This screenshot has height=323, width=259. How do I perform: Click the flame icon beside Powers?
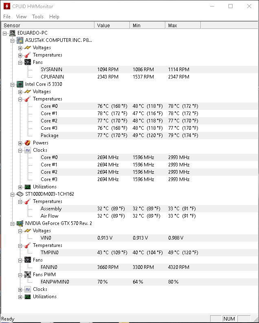pyautogui.click(x=28, y=143)
